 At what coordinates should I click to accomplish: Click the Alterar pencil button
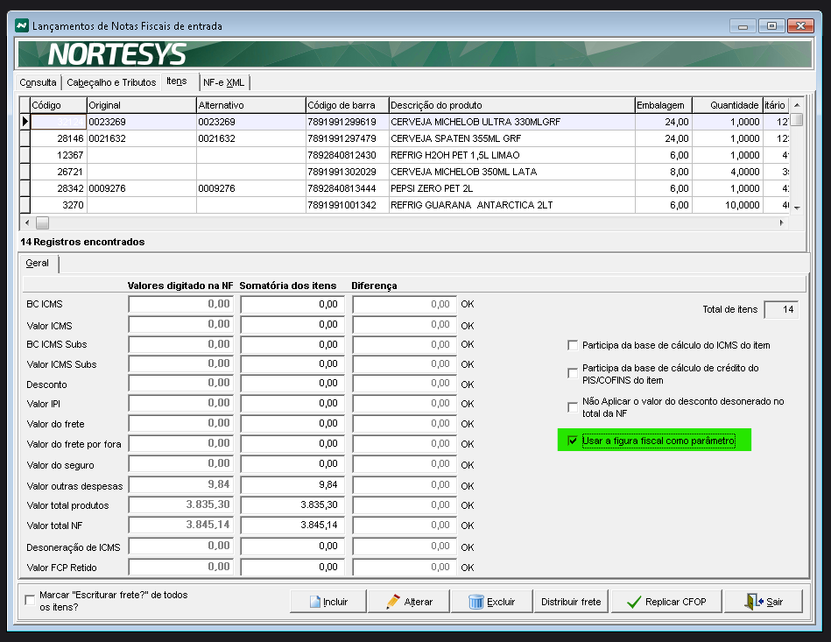409,602
